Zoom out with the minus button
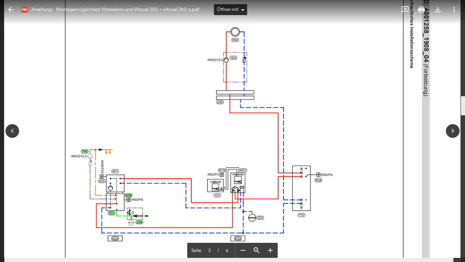 point(243,250)
